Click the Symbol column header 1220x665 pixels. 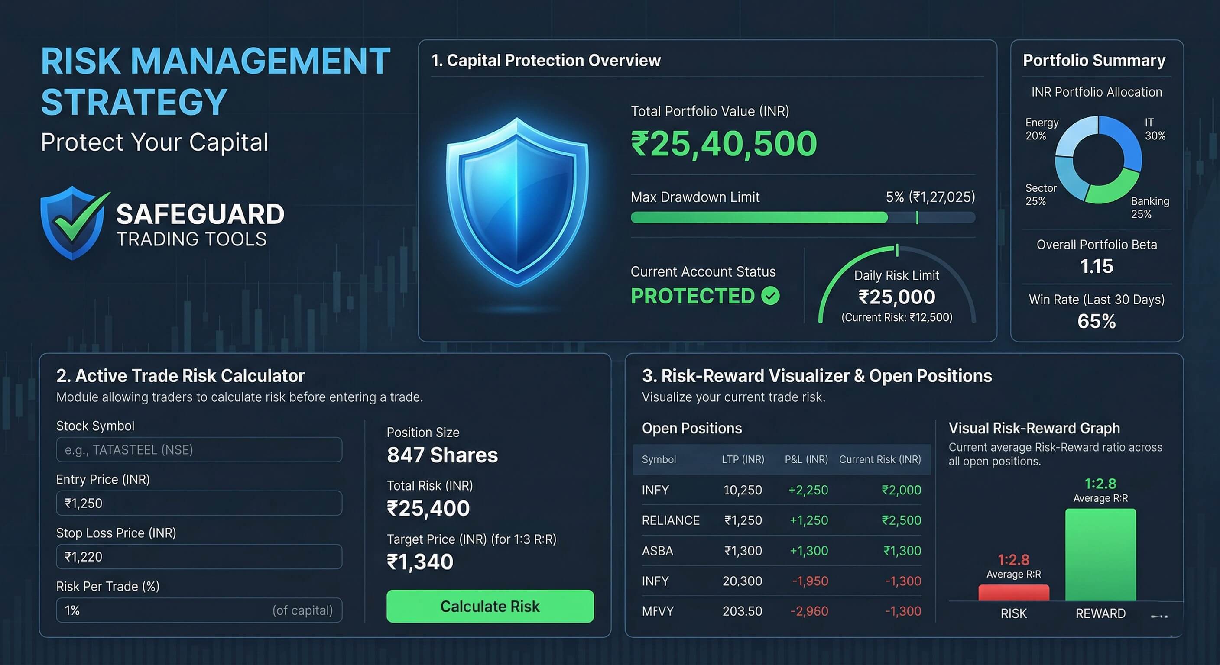[x=659, y=459]
